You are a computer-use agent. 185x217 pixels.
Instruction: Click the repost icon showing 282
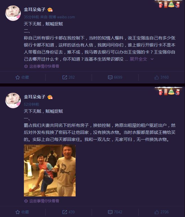(x=65, y=77)
